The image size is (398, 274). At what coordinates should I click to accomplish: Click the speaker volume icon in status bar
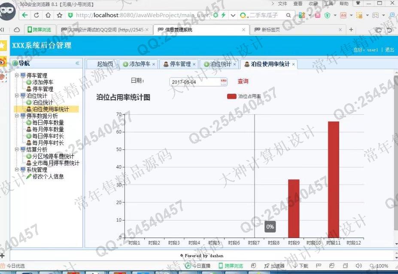tap(359, 266)
